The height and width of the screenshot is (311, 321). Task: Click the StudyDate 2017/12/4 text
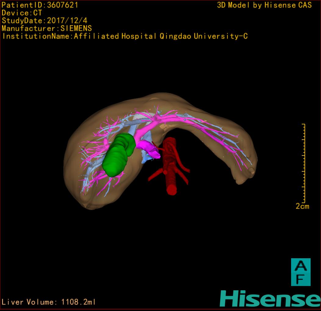pos(44,21)
